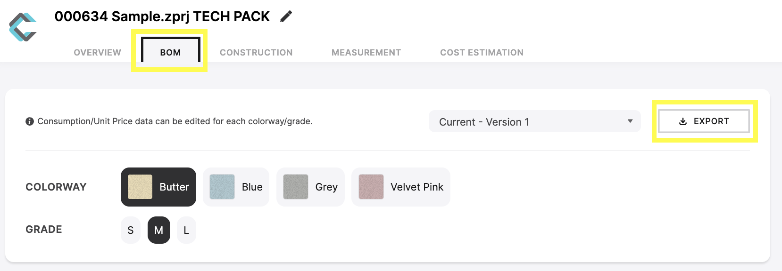Click the version dropdown arrow
Screen dimensions: 782x271
tap(630, 121)
